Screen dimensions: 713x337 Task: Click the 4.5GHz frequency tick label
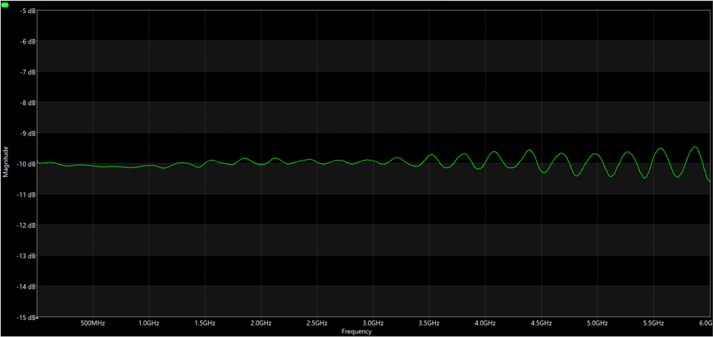point(541,323)
